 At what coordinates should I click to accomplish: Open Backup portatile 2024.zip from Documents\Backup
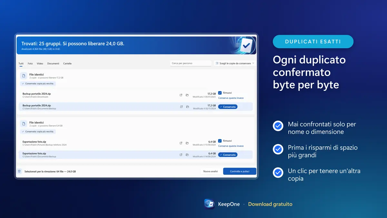tap(181, 107)
